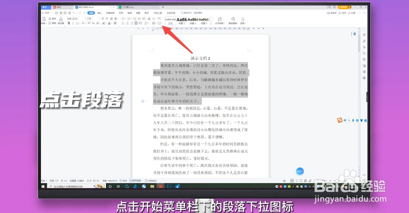Click the command search field 查找命令
The height and width of the screenshot is (213, 409).
click(x=192, y=13)
